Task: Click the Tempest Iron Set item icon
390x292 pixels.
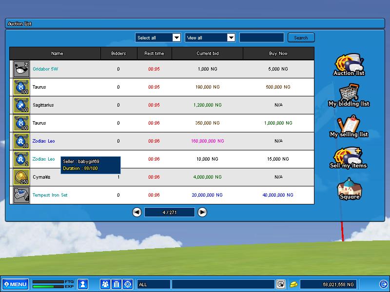Action: [21, 195]
